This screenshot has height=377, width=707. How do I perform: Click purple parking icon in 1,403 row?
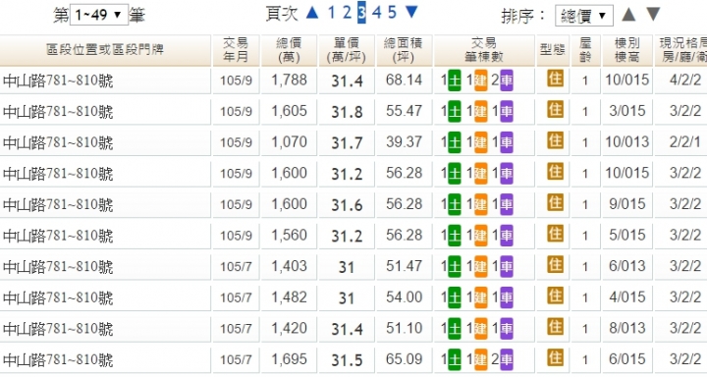(x=507, y=267)
